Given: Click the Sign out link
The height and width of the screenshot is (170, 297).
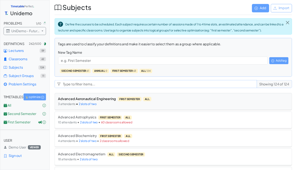Looking at the screenshot, I should click(x=15, y=156).
